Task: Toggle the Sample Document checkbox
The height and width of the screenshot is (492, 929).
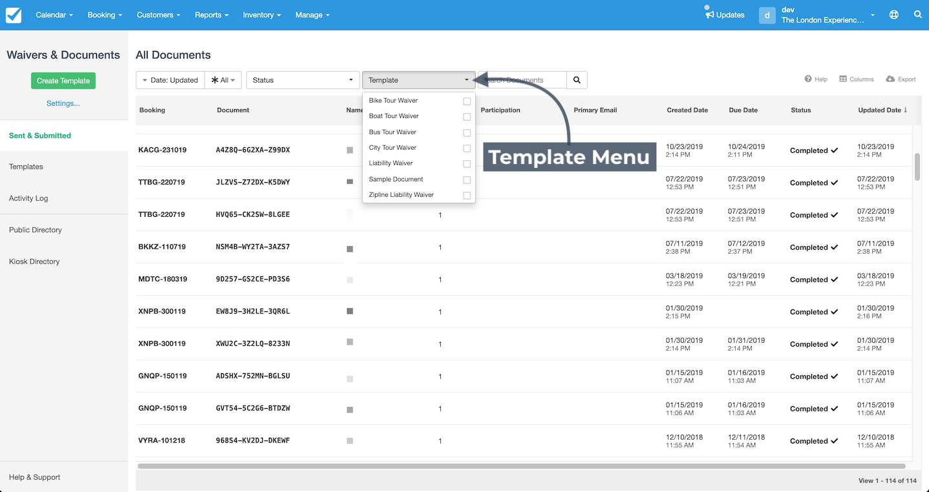Action: 467,180
